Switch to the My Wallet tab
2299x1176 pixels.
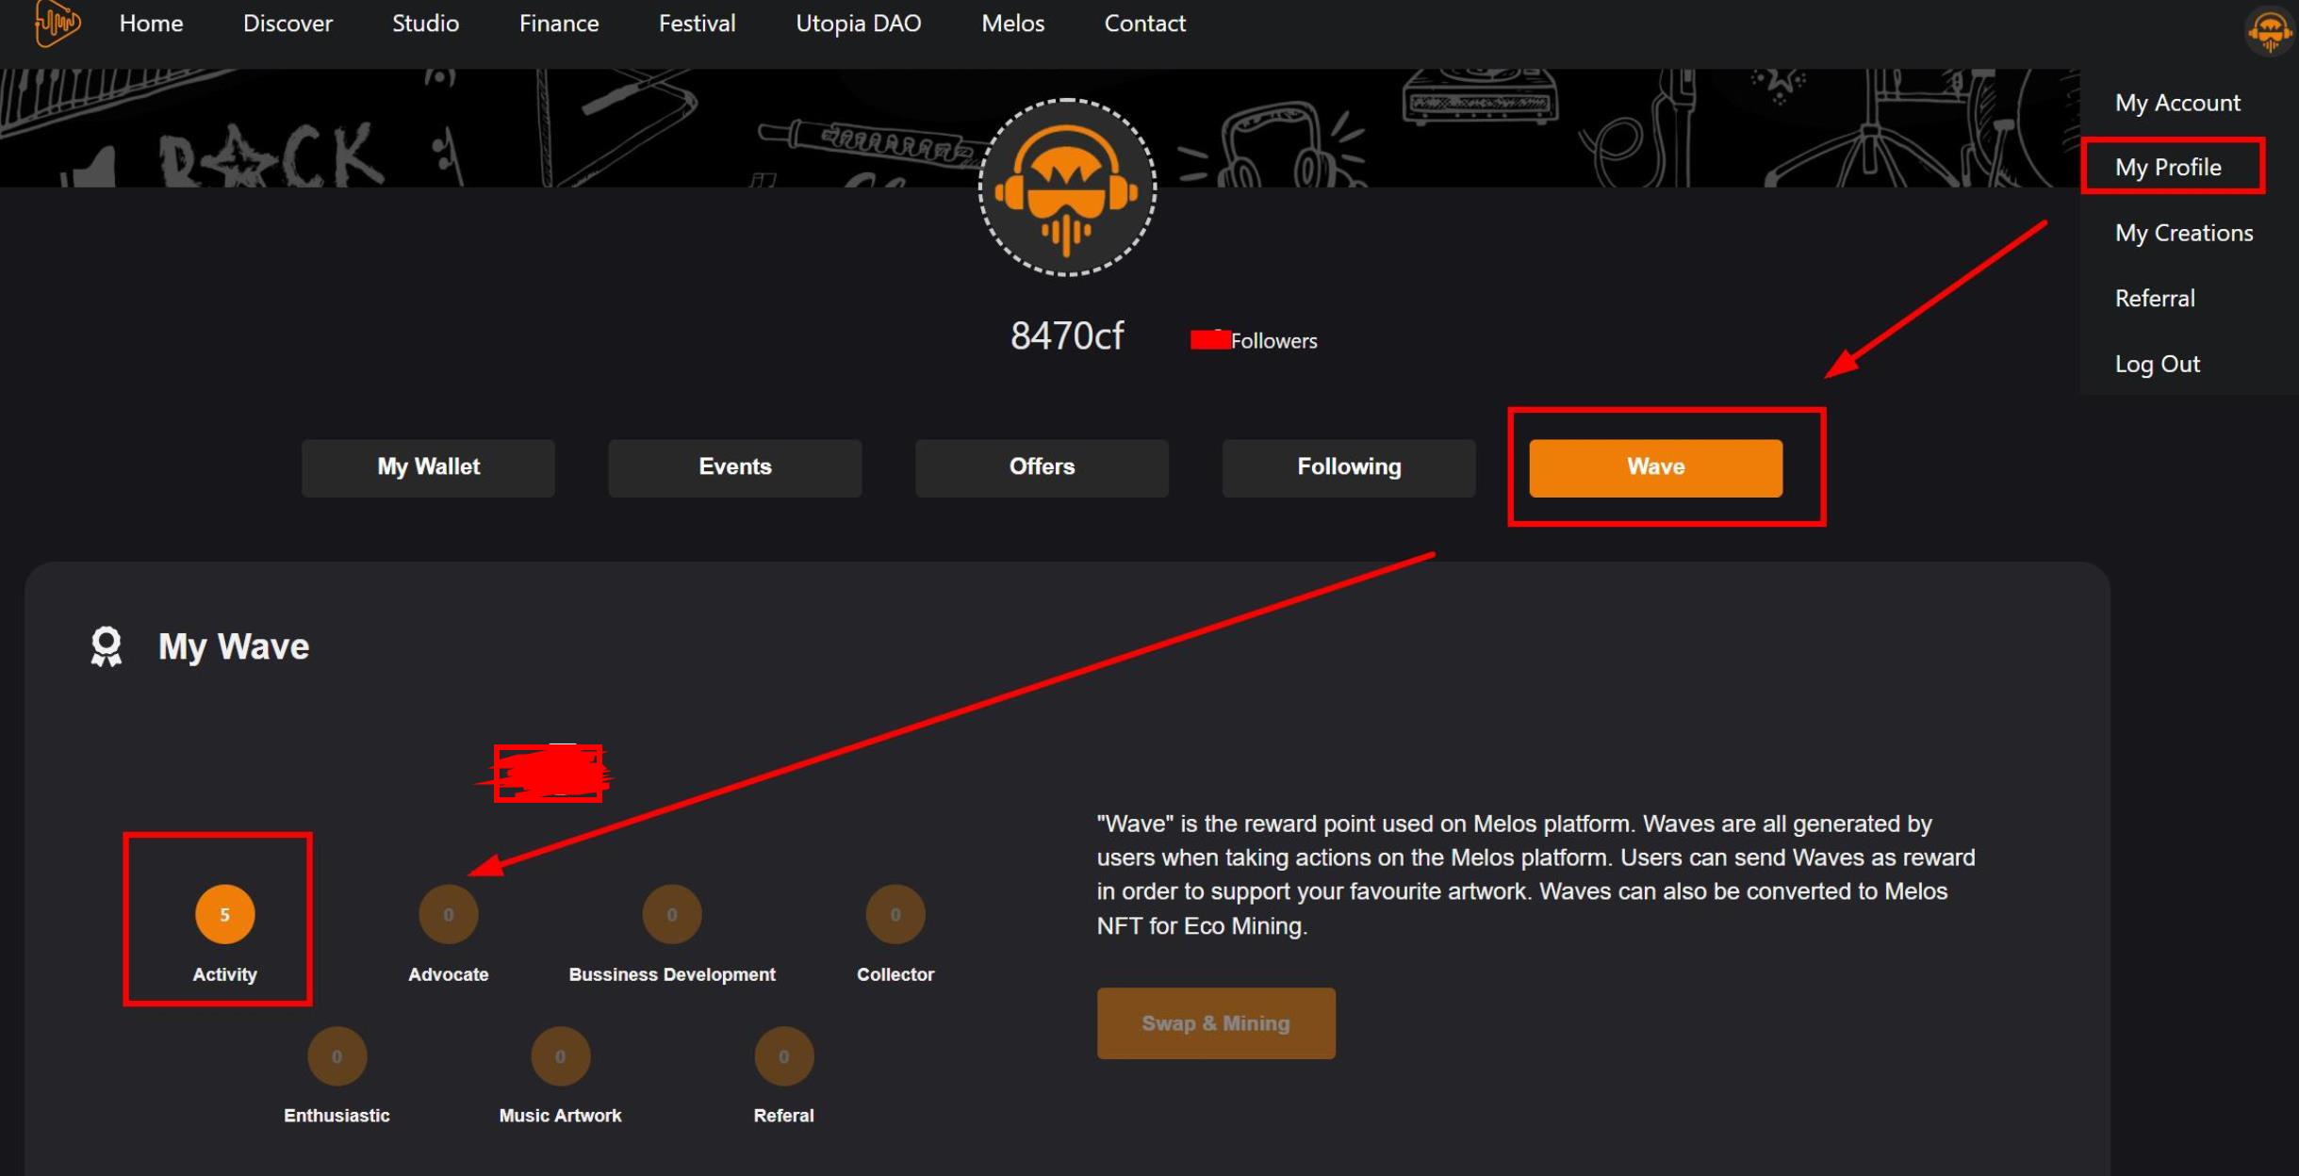428,467
